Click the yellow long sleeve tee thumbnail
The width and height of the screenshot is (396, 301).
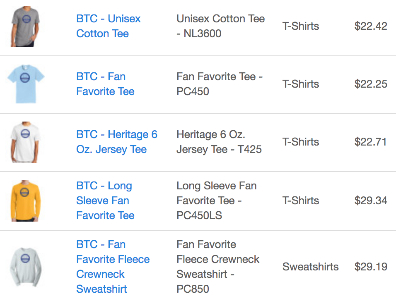point(26,201)
